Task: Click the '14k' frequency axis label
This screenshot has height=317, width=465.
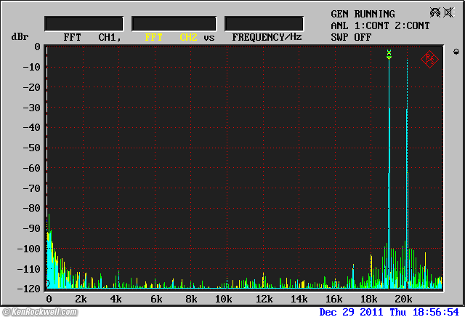Action: click(x=299, y=299)
